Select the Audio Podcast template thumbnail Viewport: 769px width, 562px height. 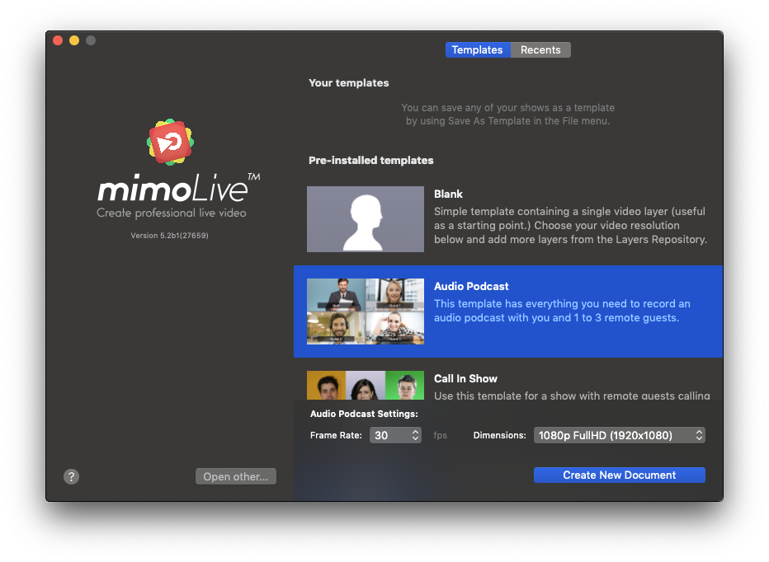pos(366,311)
